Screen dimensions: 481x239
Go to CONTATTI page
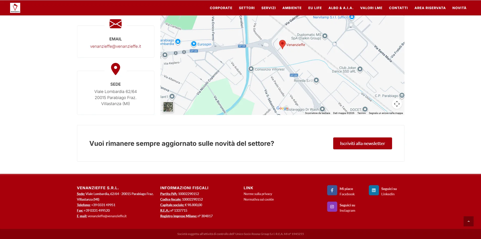coord(398,8)
